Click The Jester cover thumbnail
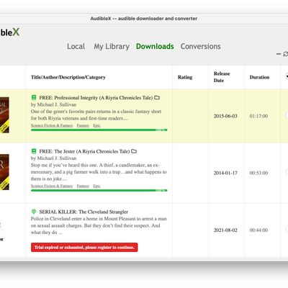 click(4, 172)
